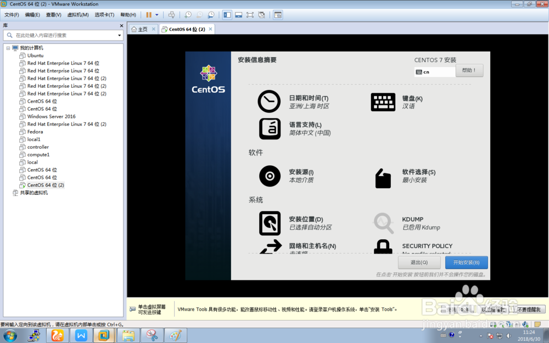Screen dimensions: 549x343
Task: Open the 选项卡(T) menu
Action: click(104, 15)
